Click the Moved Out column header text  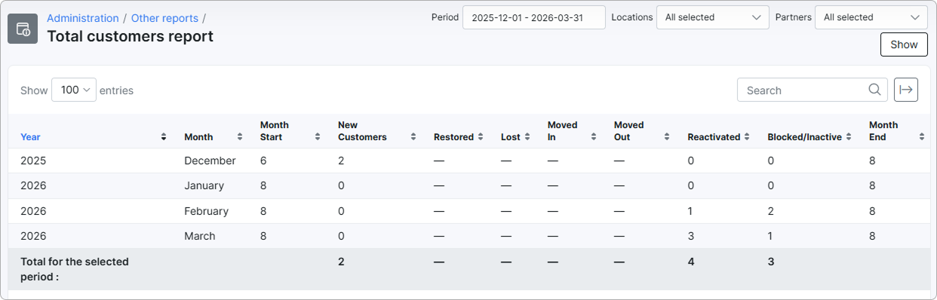click(x=628, y=131)
